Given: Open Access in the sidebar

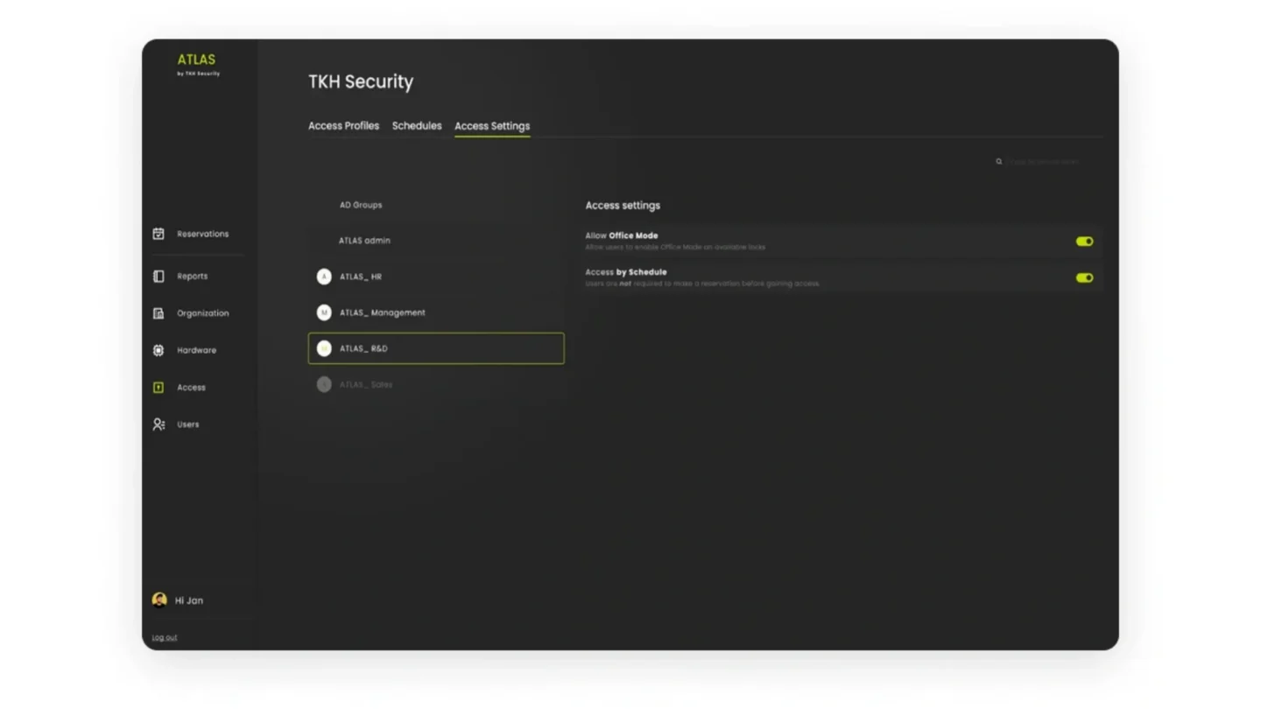Looking at the screenshot, I should tap(191, 387).
